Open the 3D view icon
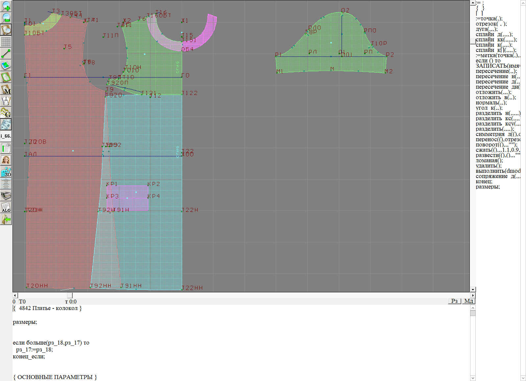Image resolution: width=526 pixels, height=381 pixels. 6,172
